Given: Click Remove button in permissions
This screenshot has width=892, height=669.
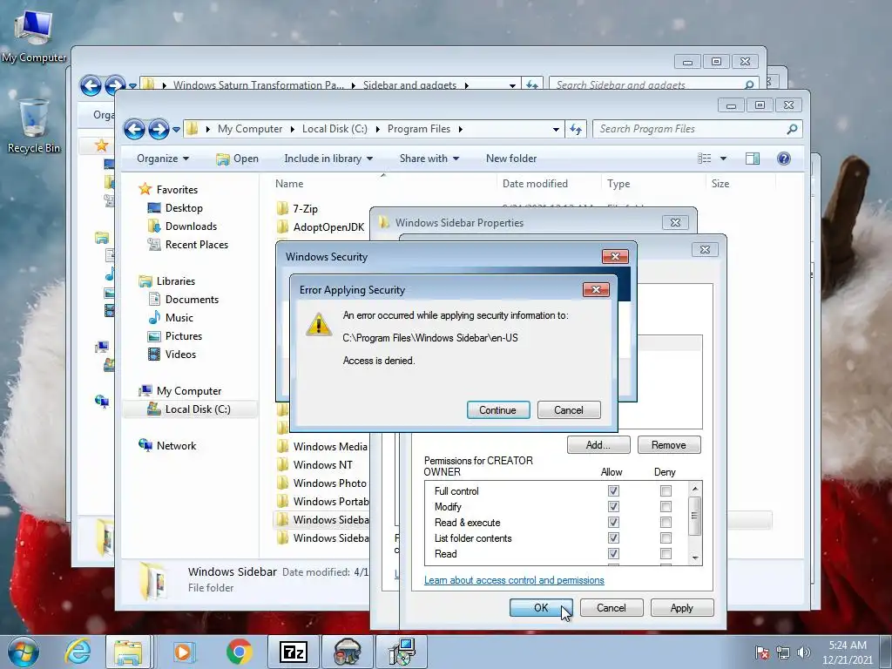Looking at the screenshot, I should click(x=668, y=445).
